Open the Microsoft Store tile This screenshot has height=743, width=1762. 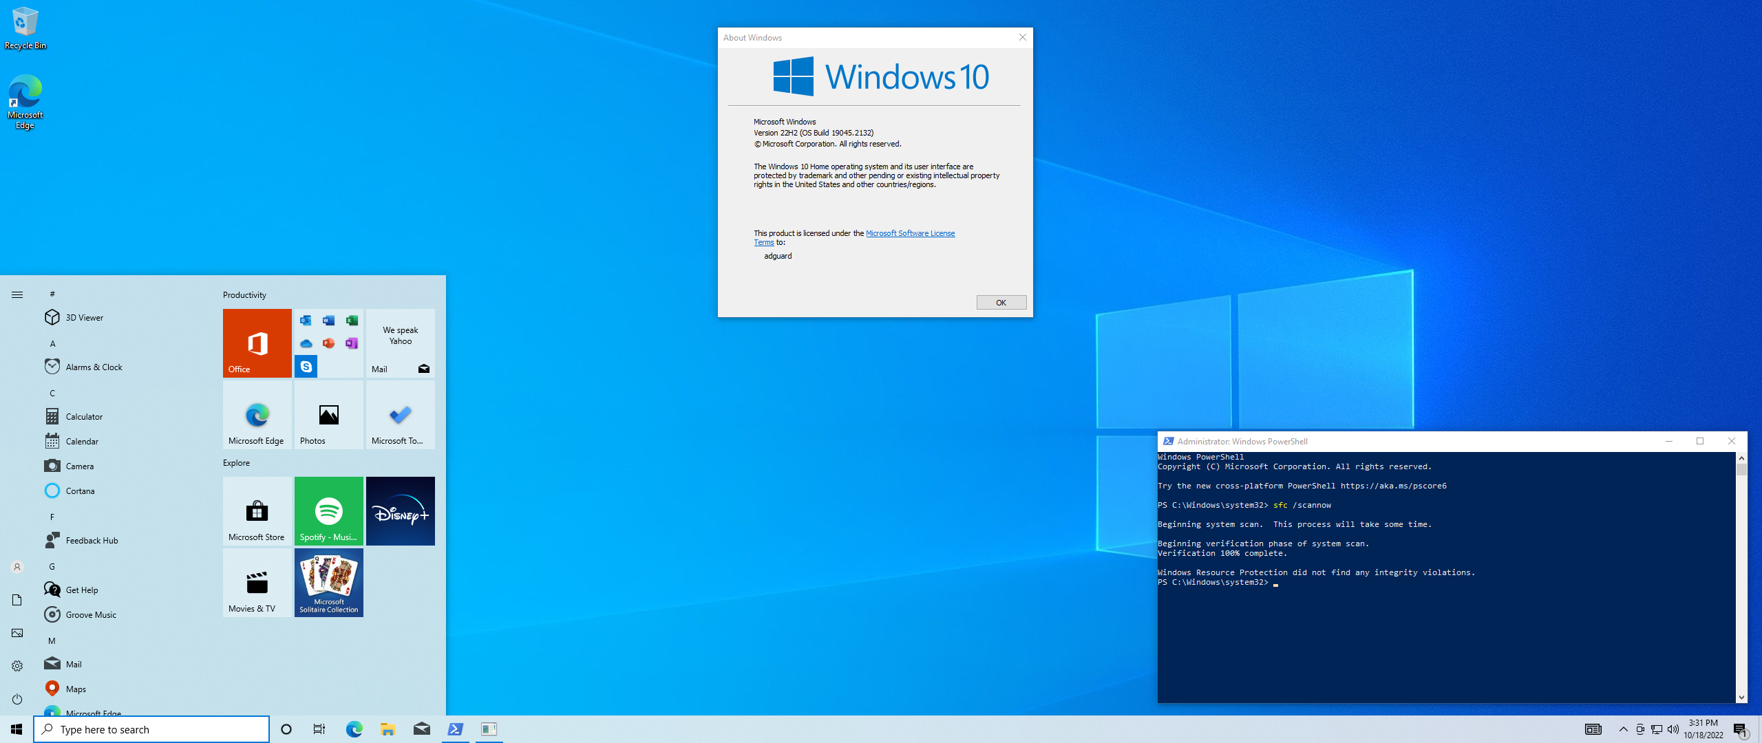pos(257,510)
